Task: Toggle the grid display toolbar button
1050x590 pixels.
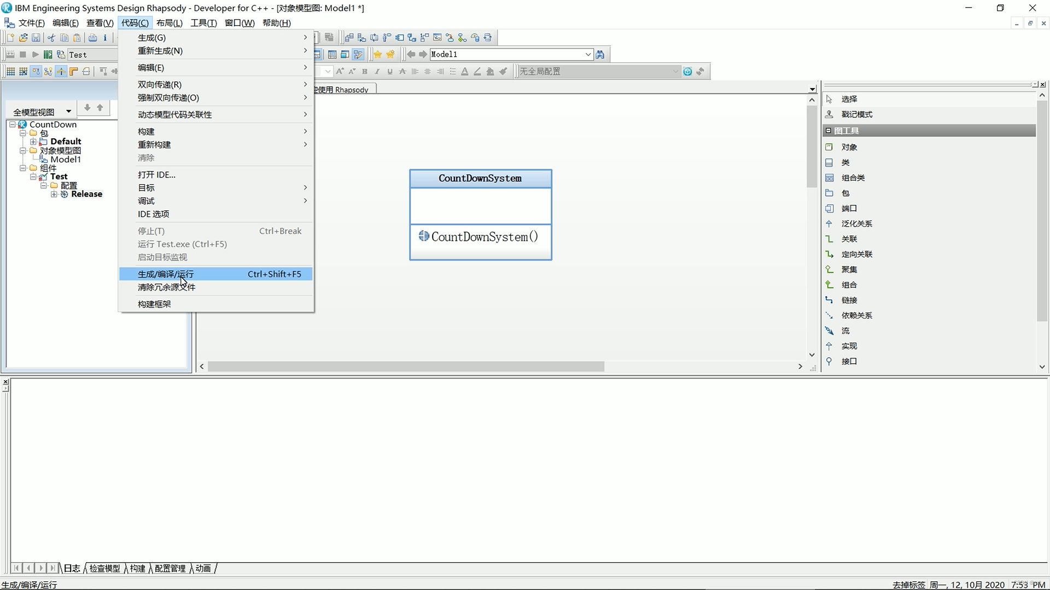Action: 10,72
